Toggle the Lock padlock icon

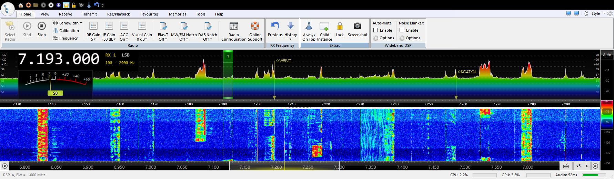pyautogui.click(x=340, y=27)
